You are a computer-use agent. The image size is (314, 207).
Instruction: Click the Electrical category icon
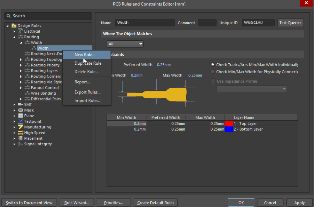click(x=20, y=31)
